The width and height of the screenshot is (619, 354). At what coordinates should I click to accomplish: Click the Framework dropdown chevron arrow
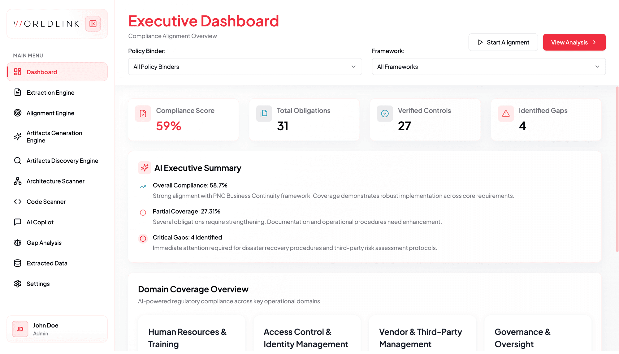[597, 67]
